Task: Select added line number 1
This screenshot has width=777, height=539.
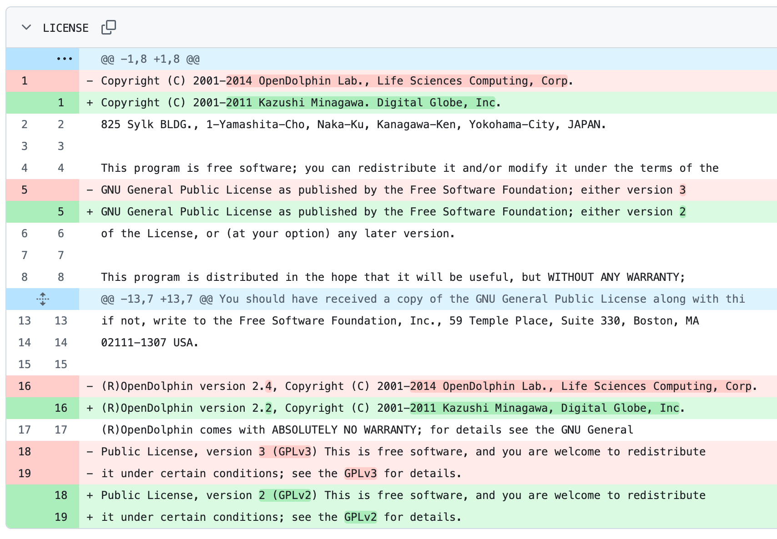Action: click(x=61, y=103)
